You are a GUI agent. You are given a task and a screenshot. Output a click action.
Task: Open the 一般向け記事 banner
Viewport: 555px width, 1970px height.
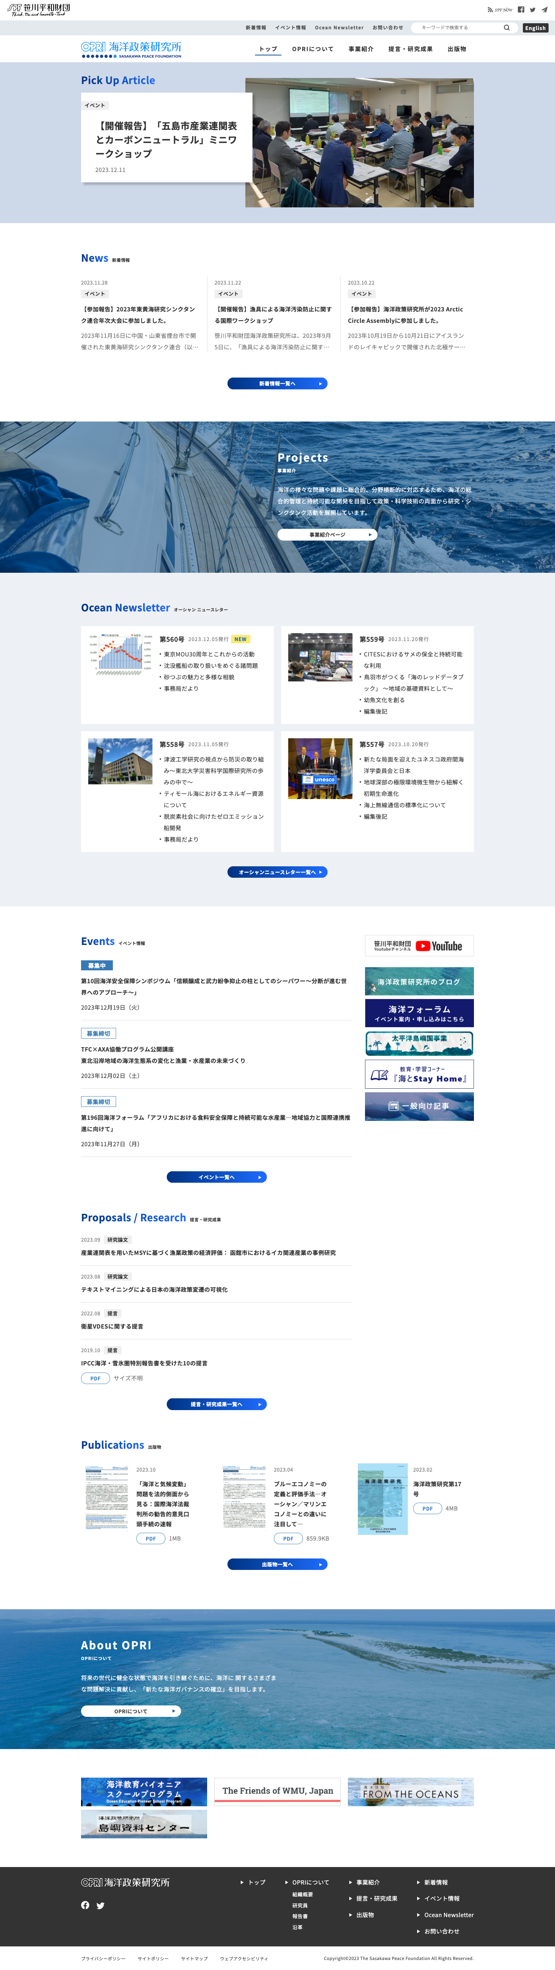(419, 1106)
